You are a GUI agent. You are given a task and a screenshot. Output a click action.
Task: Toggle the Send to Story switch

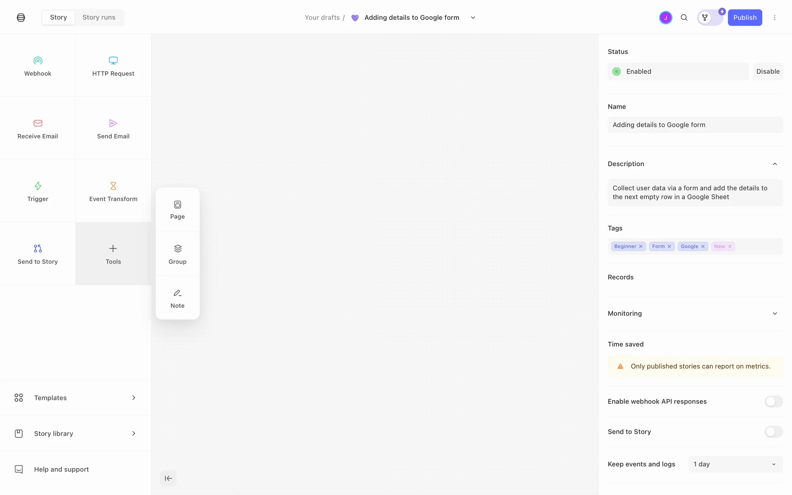773,431
